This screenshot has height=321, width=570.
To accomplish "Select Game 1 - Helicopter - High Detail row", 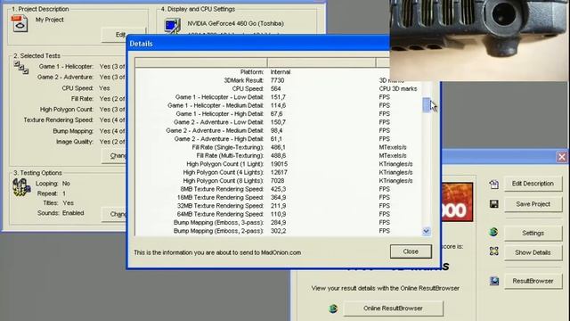I will pyautogui.click(x=278, y=114).
